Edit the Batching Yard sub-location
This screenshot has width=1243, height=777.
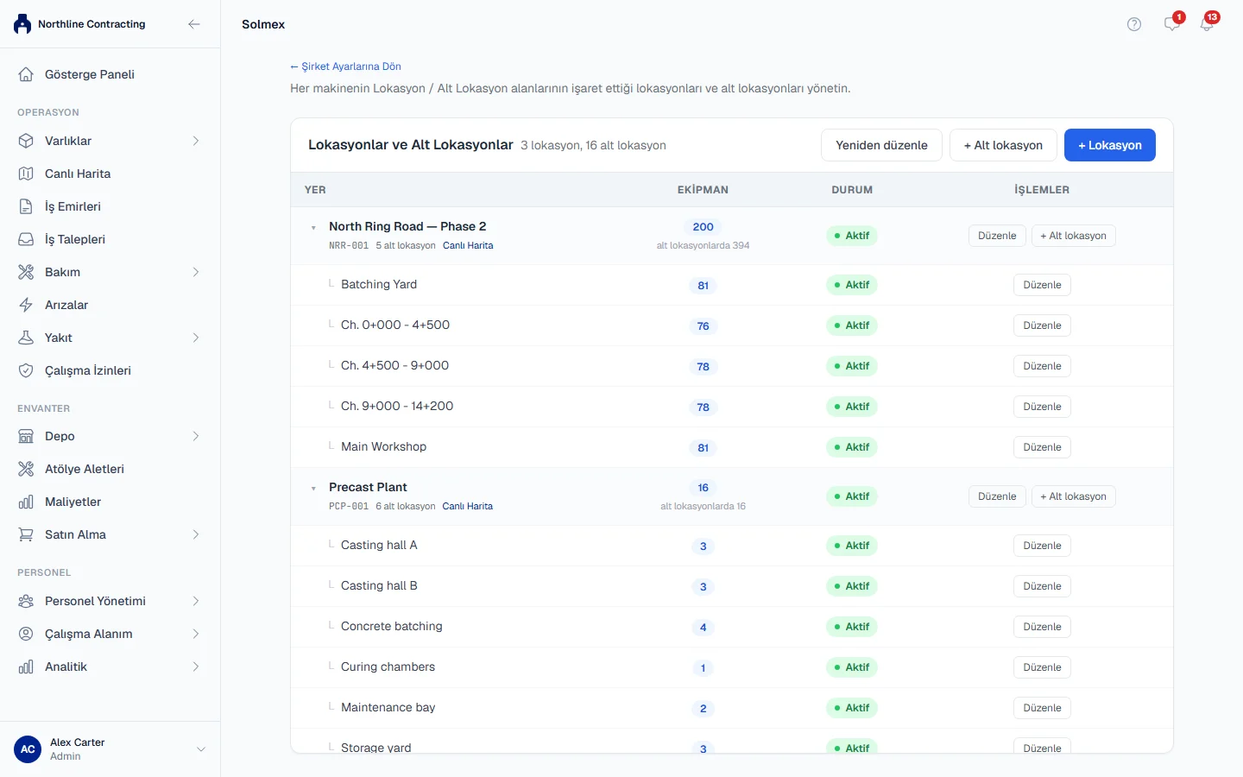point(1042,285)
